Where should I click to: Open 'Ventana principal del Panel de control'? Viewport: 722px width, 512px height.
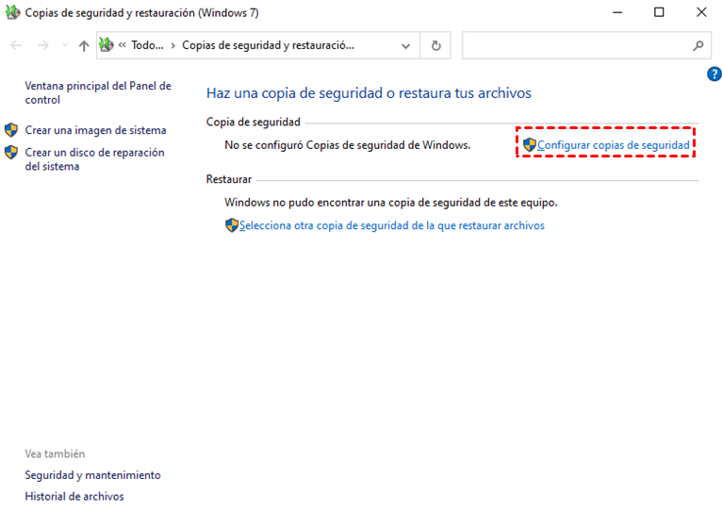pos(98,92)
